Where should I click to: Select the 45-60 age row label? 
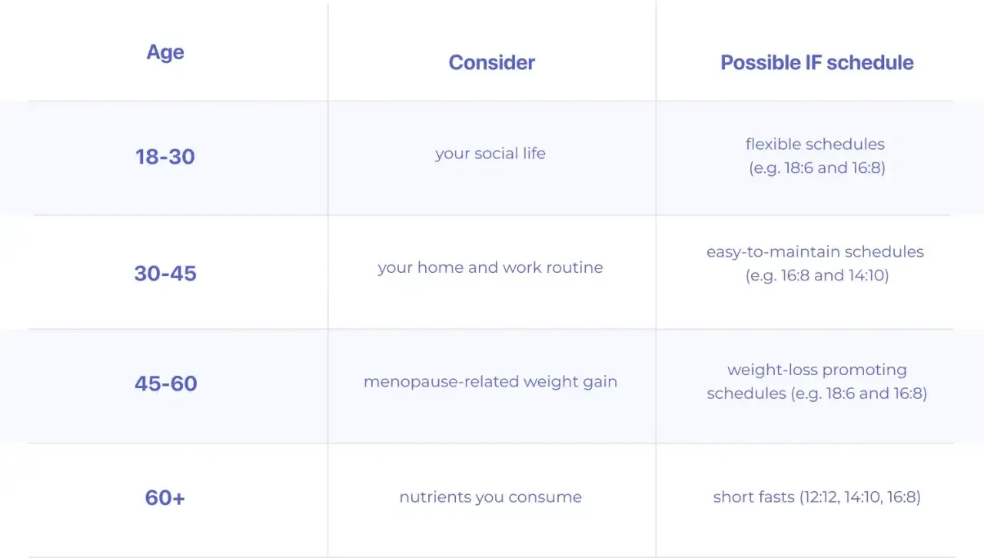(x=165, y=383)
